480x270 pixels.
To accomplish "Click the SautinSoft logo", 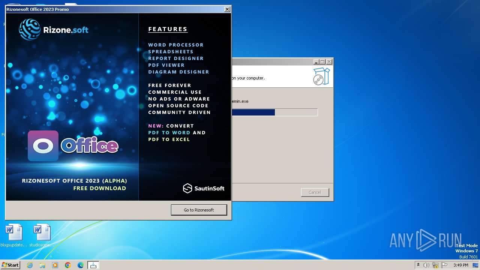I will point(204,188).
